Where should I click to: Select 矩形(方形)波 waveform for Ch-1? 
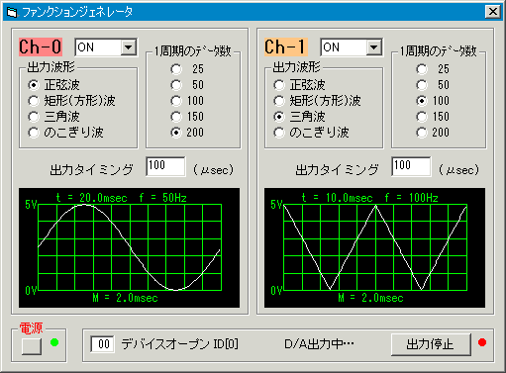317,101
